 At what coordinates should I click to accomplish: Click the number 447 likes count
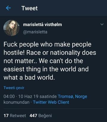[33, 116]
